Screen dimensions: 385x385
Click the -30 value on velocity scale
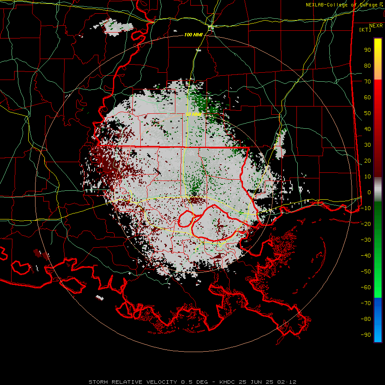click(x=366, y=240)
